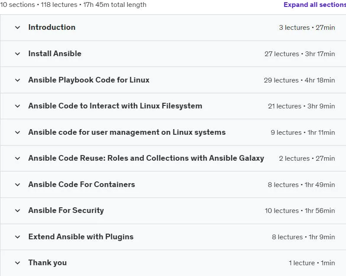Open the Introduction section title
Image resolution: width=346 pixels, height=276 pixels.
coord(52,27)
